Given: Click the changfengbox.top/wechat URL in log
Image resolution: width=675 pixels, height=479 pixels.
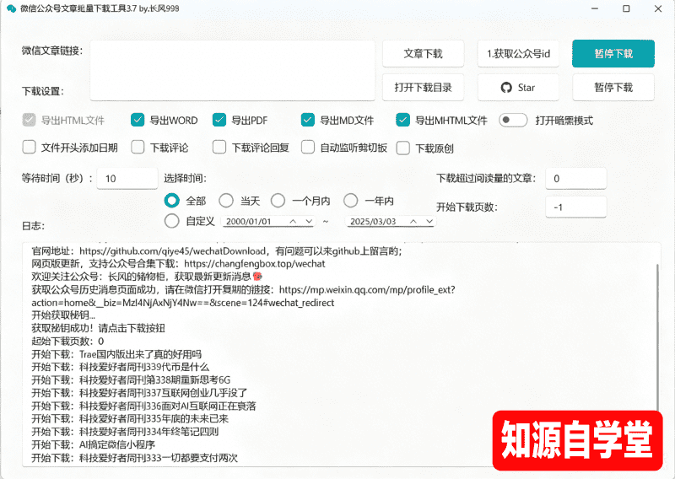Looking at the screenshot, I should pos(255,264).
